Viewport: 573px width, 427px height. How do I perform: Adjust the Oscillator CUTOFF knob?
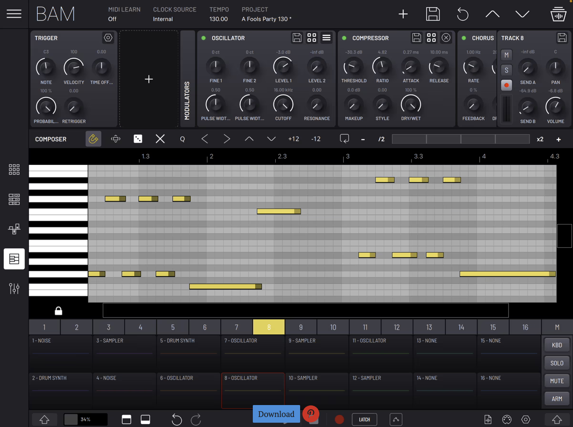[283, 104]
